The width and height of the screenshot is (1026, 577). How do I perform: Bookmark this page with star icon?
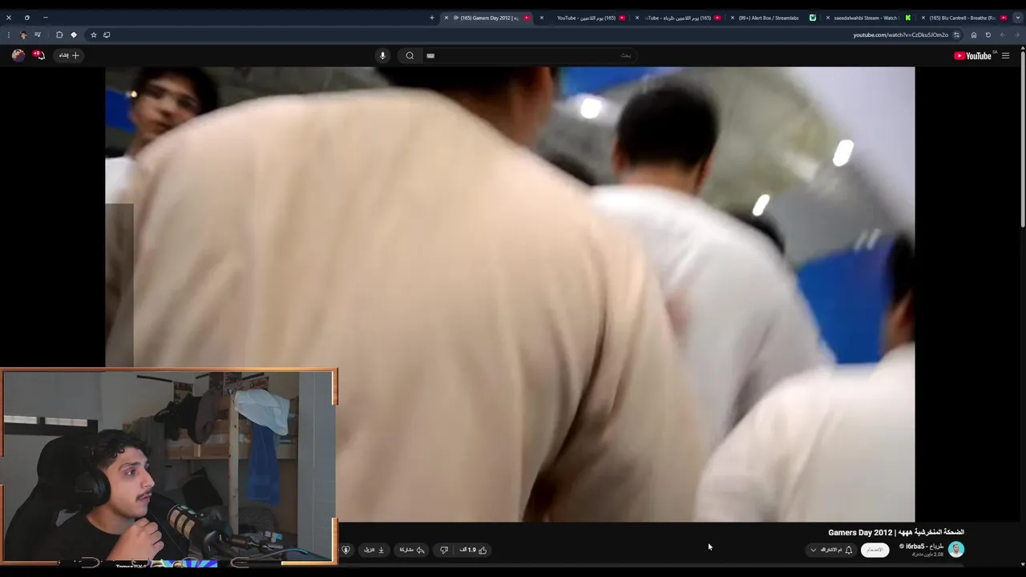click(x=93, y=34)
